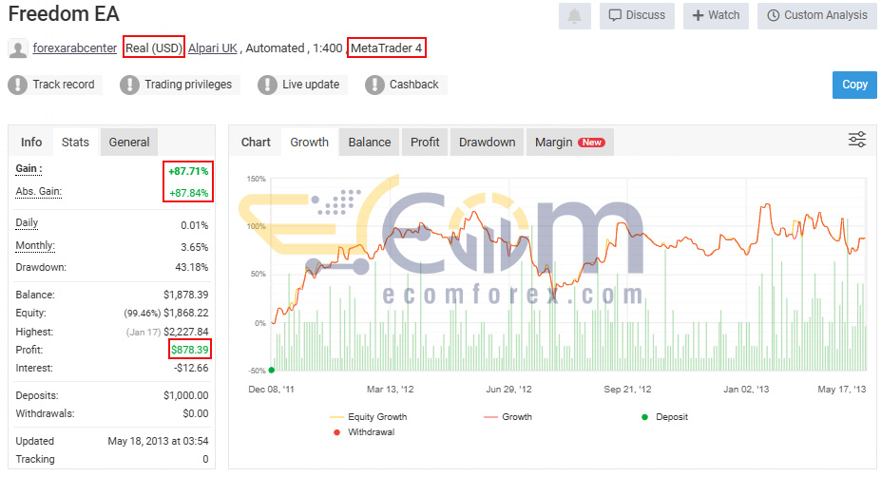Toggle the Deposit legend item
This screenshot has width=881, height=477.
point(664,417)
